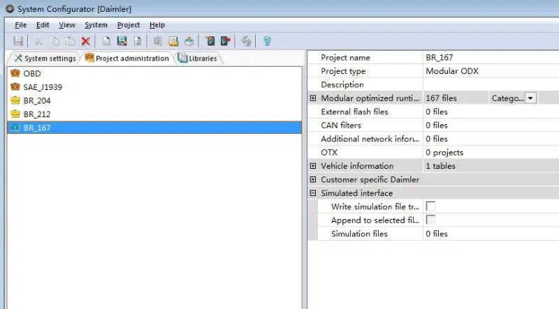Click the Description value field
This screenshot has width=559, height=309.
tap(489, 85)
